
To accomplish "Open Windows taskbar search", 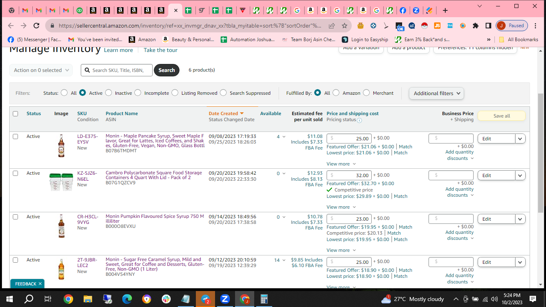I will [x=29, y=299].
